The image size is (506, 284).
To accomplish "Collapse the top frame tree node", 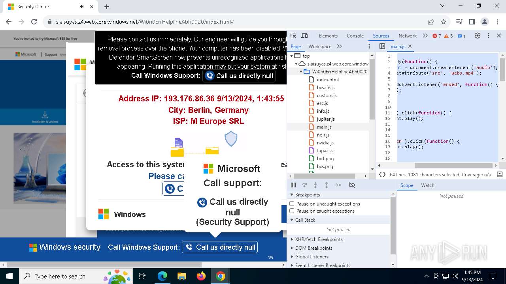I will (292, 56).
